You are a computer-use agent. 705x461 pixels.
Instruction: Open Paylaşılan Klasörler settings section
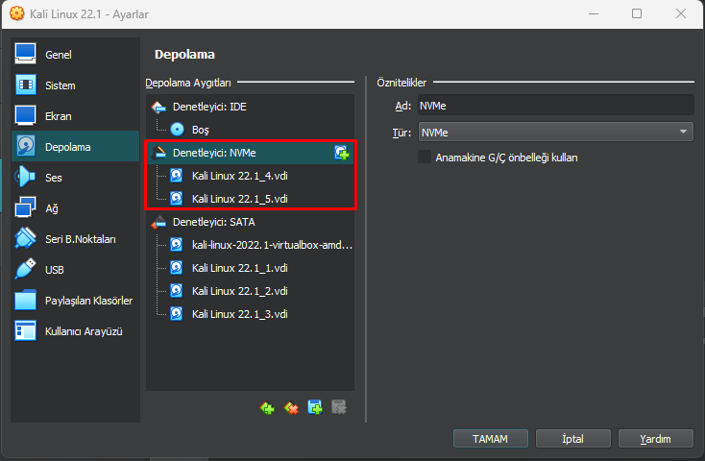75,301
